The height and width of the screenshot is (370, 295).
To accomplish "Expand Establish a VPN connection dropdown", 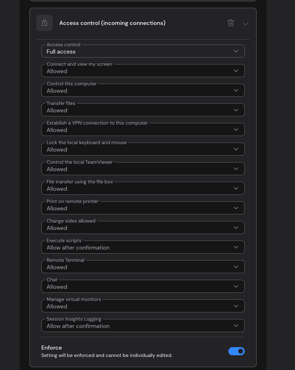I will coord(143,129).
